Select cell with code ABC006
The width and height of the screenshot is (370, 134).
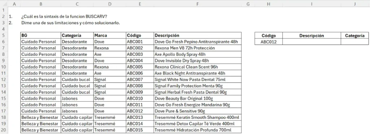point(140,73)
